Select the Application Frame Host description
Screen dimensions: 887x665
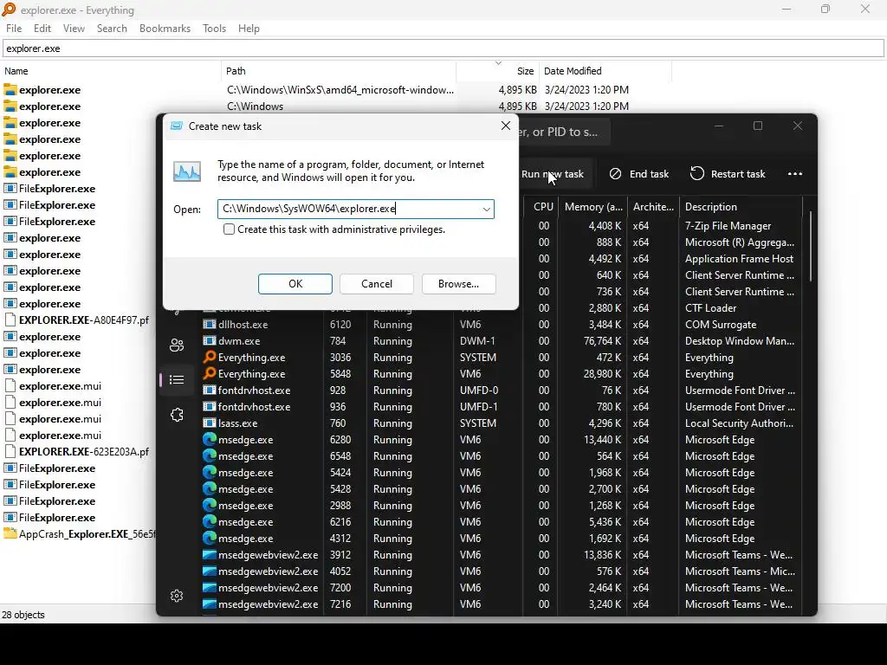point(739,258)
